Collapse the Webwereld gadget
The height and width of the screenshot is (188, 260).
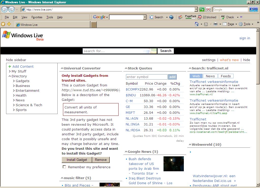pos(190,145)
